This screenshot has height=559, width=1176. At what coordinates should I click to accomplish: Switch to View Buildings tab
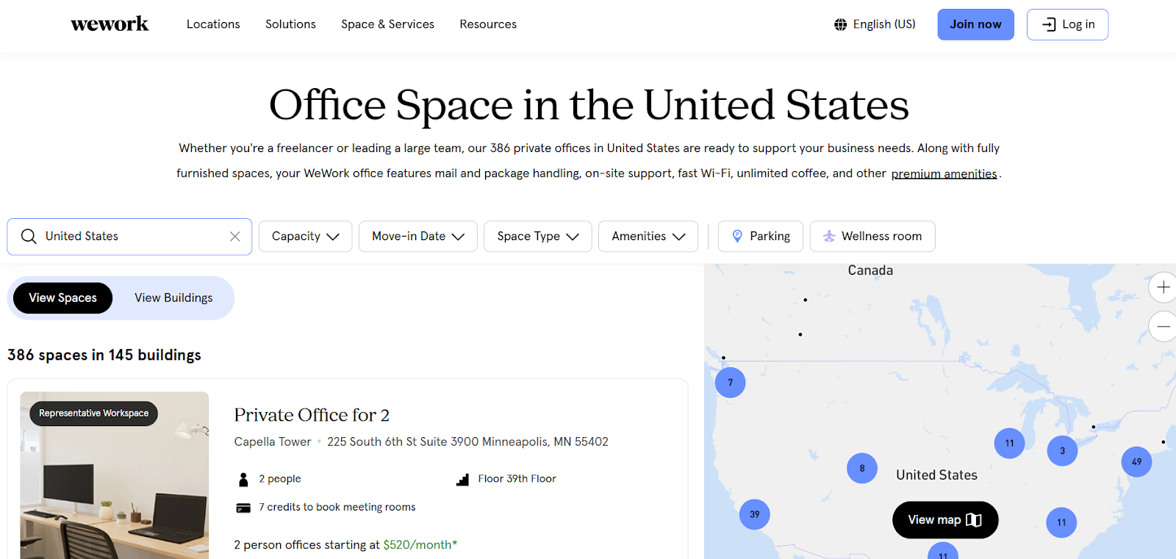pyautogui.click(x=173, y=298)
